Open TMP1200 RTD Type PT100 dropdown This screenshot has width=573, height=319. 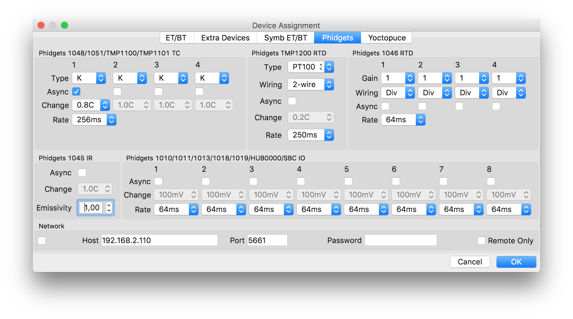click(x=311, y=67)
